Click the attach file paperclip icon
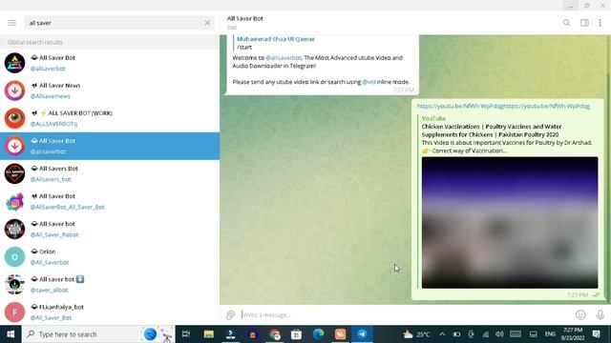Screen dimensions: 611x343 [230, 314]
